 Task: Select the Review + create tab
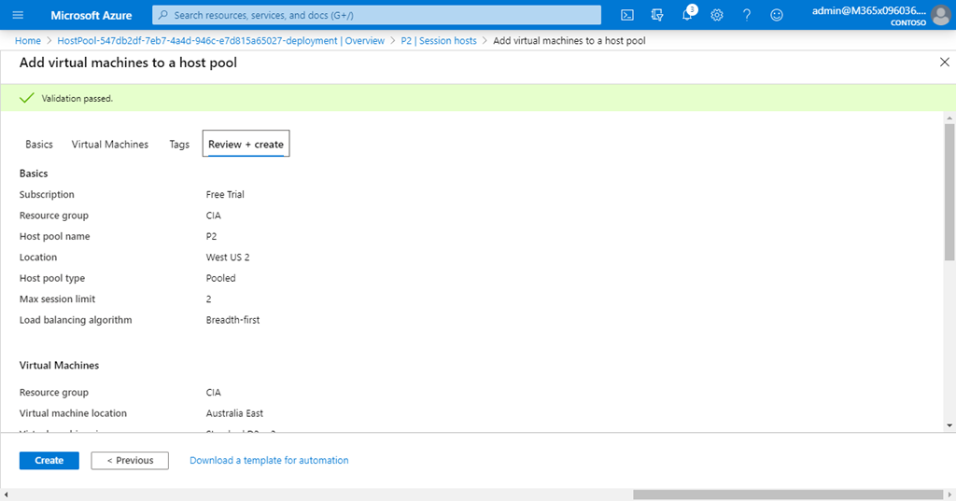(x=246, y=145)
